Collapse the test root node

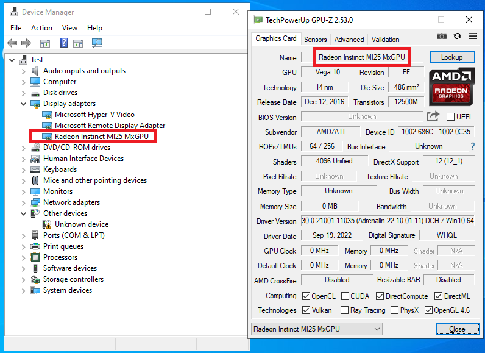click(x=12, y=60)
